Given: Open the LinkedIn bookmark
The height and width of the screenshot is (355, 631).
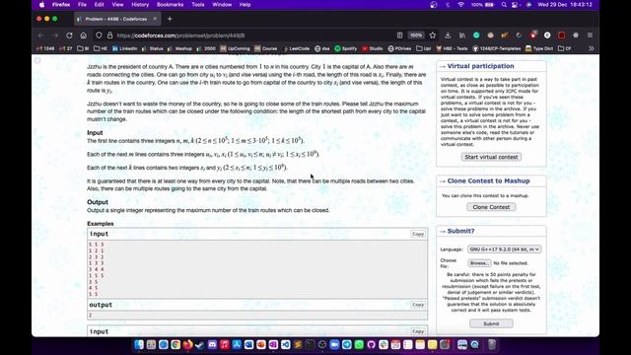Looking at the screenshot, I should click(x=125, y=48).
